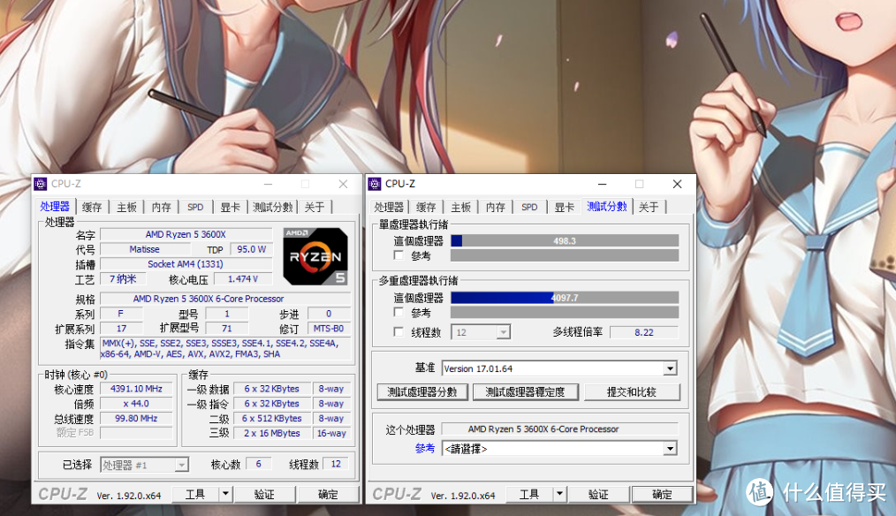Open the 基准 Version 17.01.64 dropdown
Screen dimensions: 896x516
671,368
